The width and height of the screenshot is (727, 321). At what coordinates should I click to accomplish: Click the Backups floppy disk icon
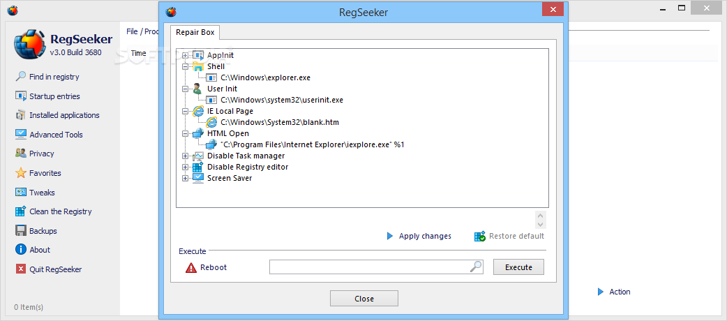(20, 231)
